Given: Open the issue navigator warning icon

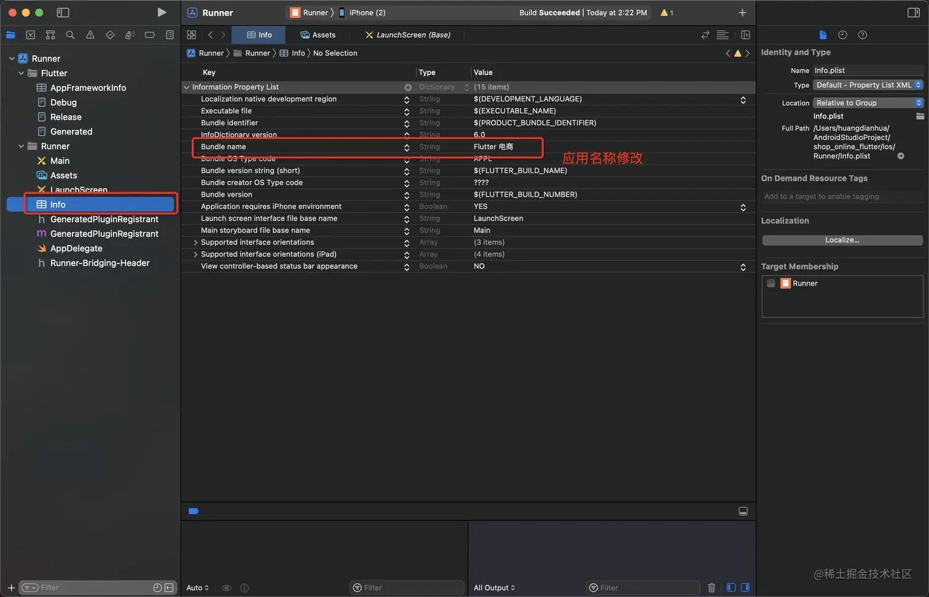Looking at the screenshot, I should pyautogui.click(x=90, y=35).
